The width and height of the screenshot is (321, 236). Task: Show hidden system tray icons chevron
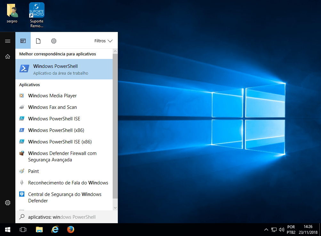(266, 230)
